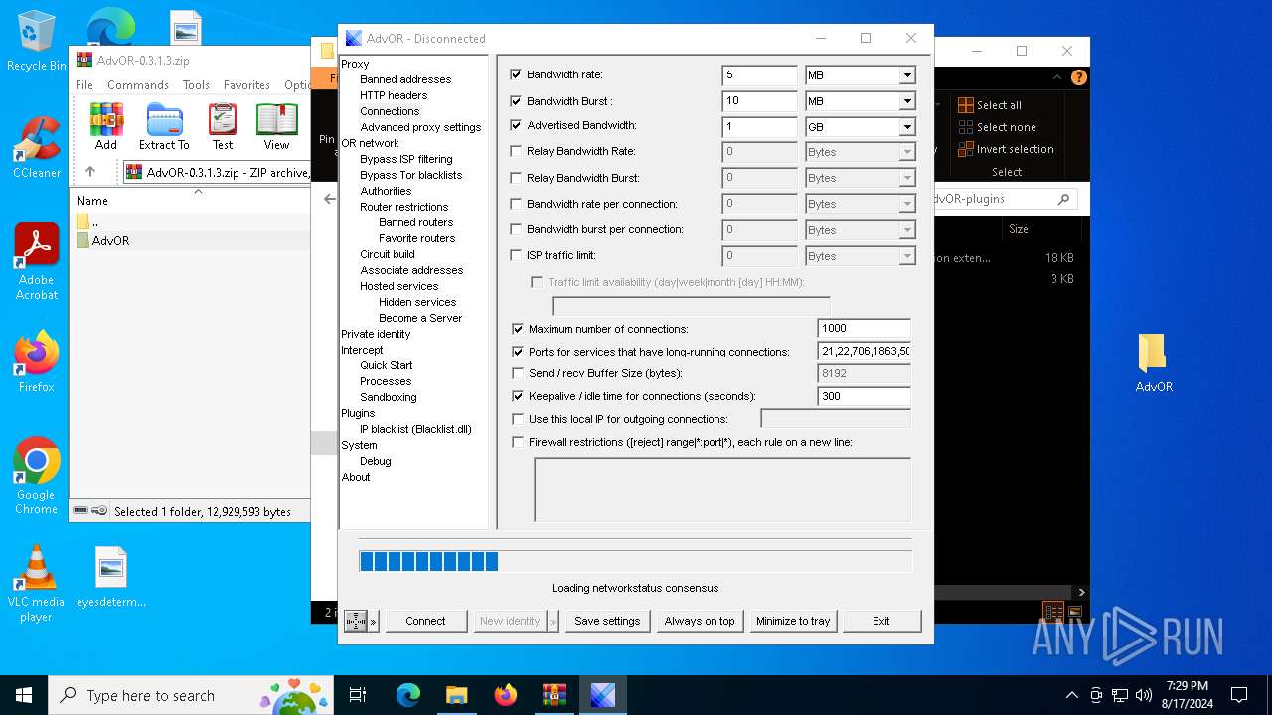Click Extract To icon in WinRAR
This screenshot has width=1272, height=715.
coord(164,126)
